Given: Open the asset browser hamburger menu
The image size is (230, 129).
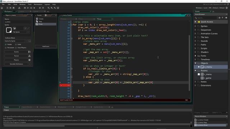Looking at the screenshot, I should click(226, 18).
